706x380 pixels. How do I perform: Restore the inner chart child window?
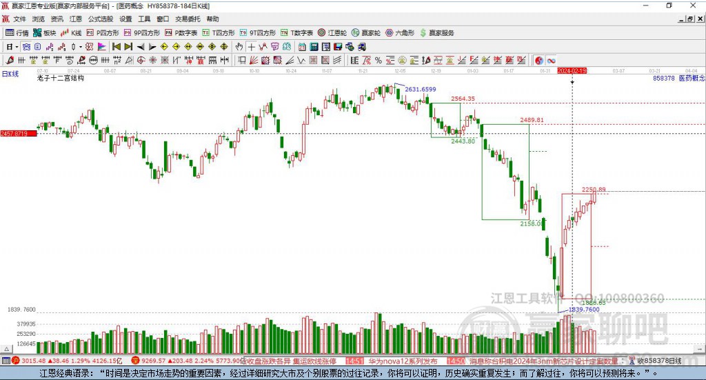(x=691, y=19)
